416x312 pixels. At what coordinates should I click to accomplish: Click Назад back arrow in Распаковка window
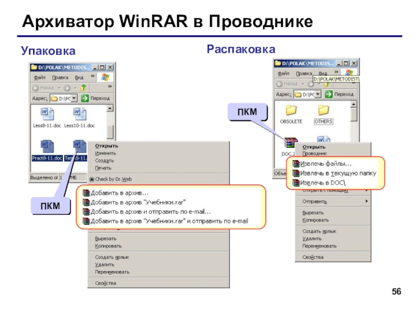click(x=279, y=84)
